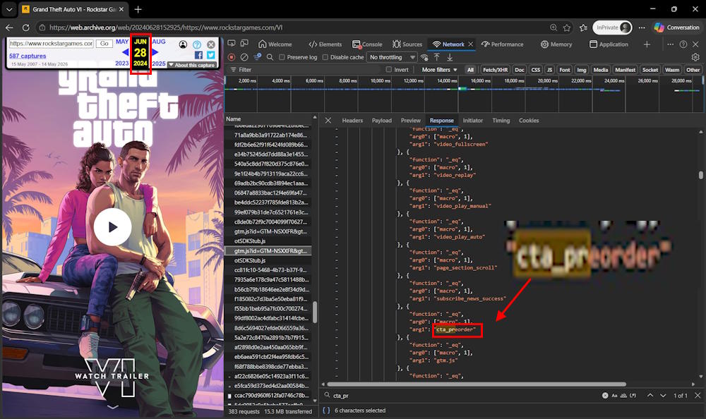706x419 pixels.
Task: Share capture on Twitter
Action: pos(210,55)
